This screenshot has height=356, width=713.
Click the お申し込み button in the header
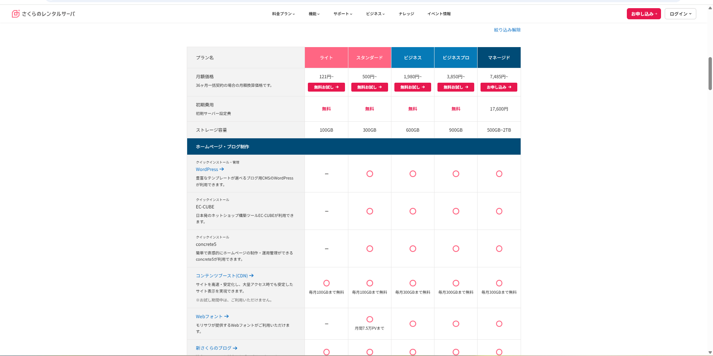point(644,14)
